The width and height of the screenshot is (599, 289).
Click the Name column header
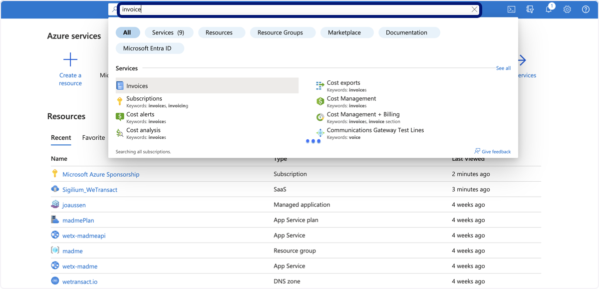click(59, 159)
